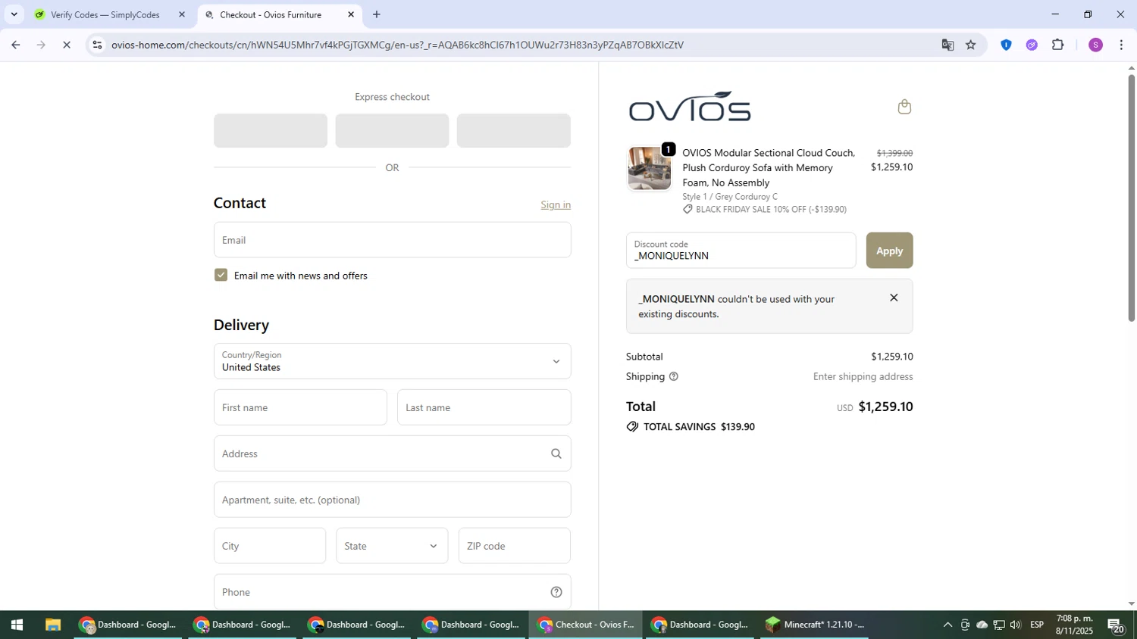This screenshot has height=639, width=1137.
Task: Click the Sign in link
Action: click(x=556, y=204)
